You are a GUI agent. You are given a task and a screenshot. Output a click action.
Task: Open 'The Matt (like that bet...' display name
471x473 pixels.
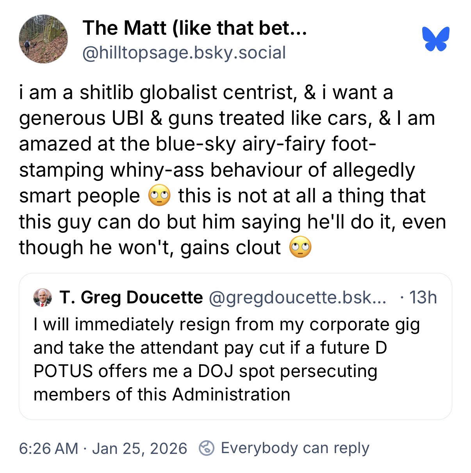click(194, 28)
